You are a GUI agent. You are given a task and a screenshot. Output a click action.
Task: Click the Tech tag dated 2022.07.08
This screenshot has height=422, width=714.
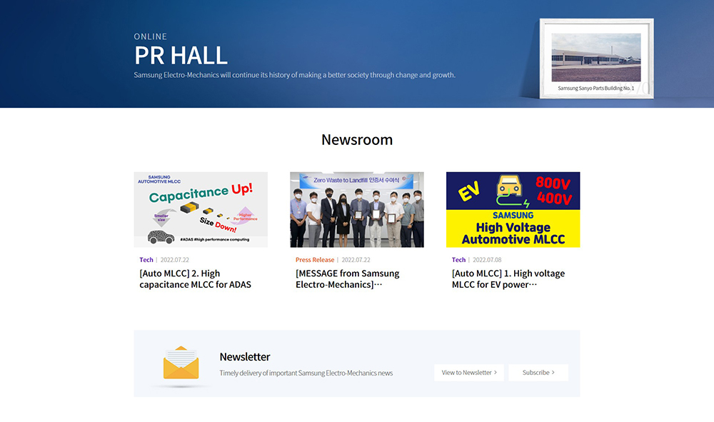[x=458, y=259]
